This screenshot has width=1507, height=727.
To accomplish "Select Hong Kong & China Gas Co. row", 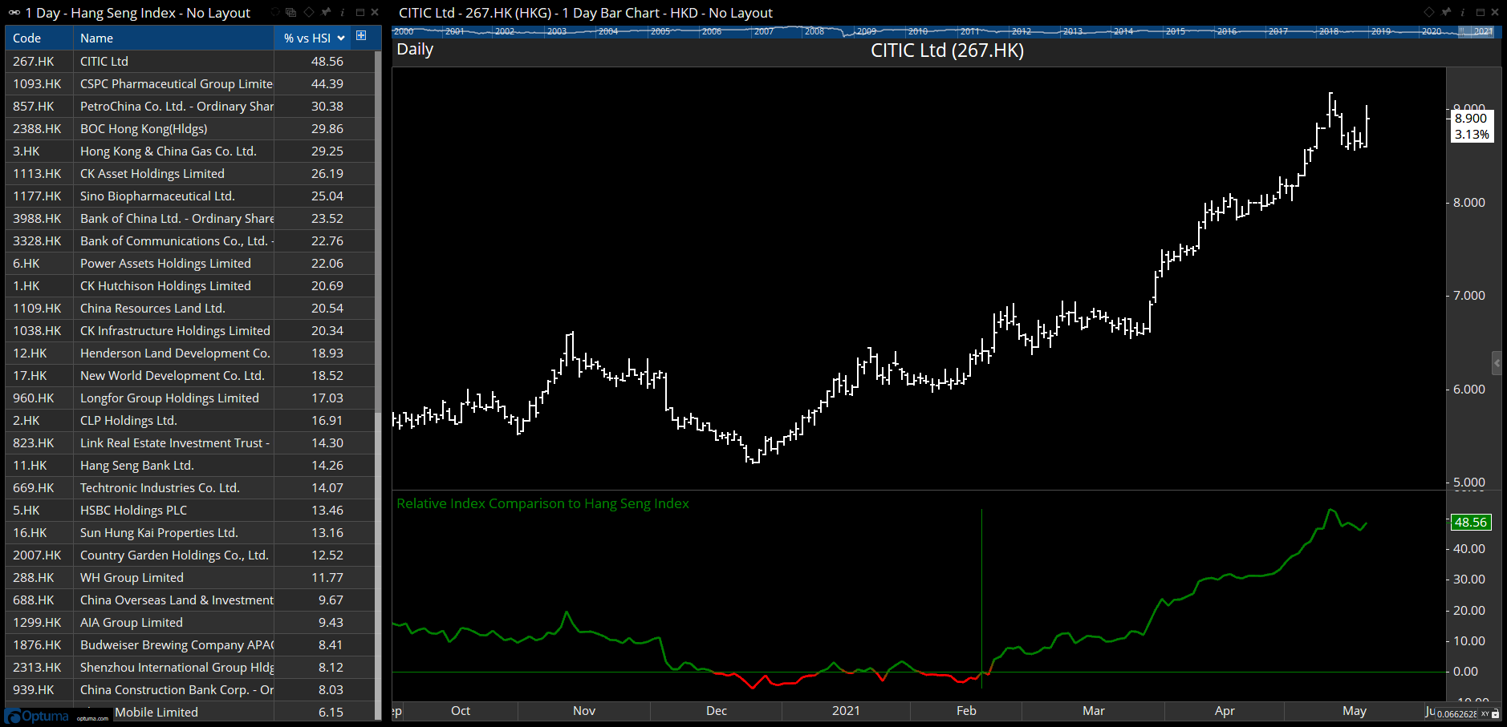I will (x=190, y=151).
